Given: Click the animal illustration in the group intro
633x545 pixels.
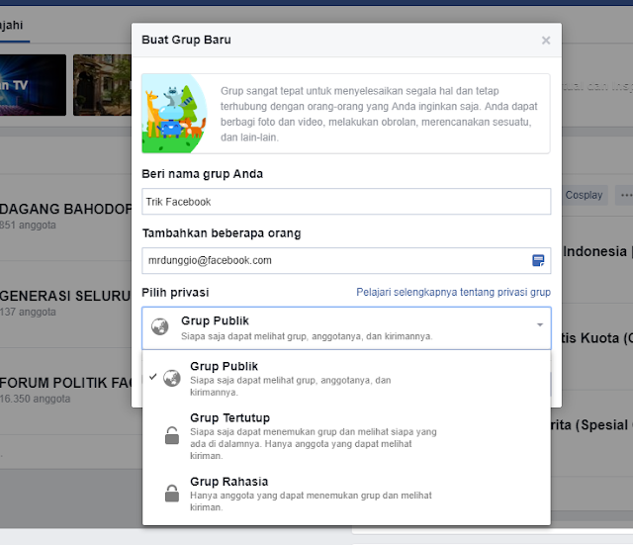Looking at the screenshot, I should click(x=174, y=114).
